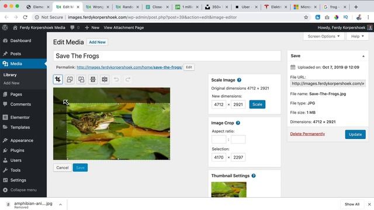
Task: Flip image vertically
Action: 93,79
